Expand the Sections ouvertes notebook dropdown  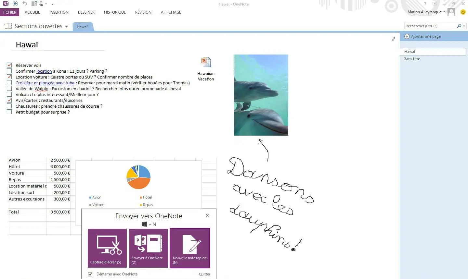point(67,27)
